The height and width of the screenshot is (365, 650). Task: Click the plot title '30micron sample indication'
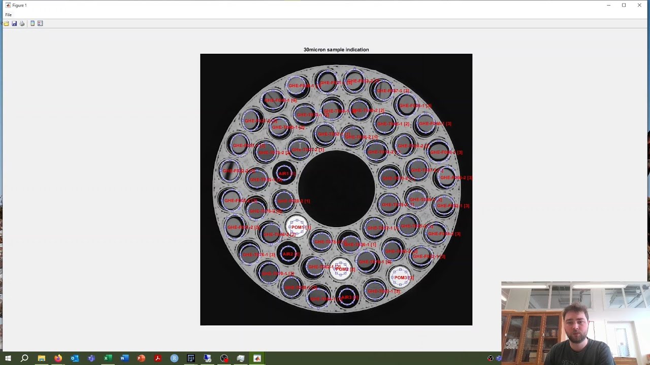coord(336,50)
